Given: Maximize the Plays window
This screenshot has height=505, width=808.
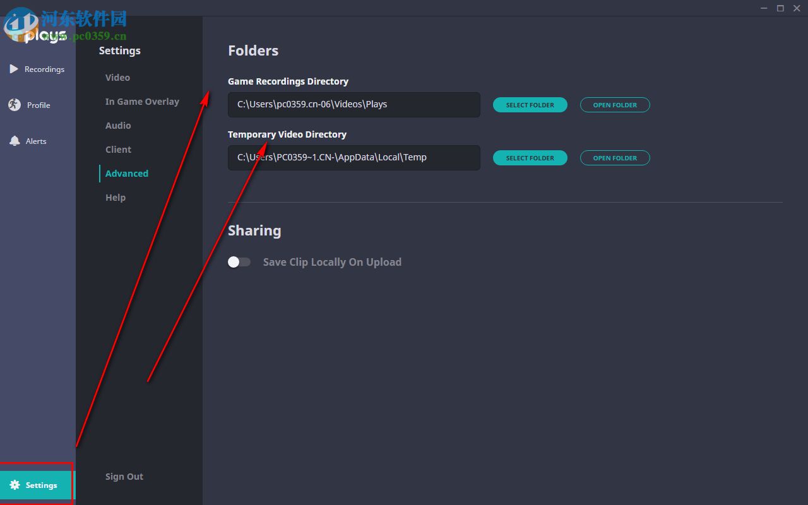Looking at the screenshot, I should tap(780, 8).
